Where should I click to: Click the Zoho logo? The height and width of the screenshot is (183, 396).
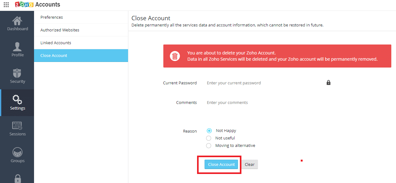click(x=24, y=5)
